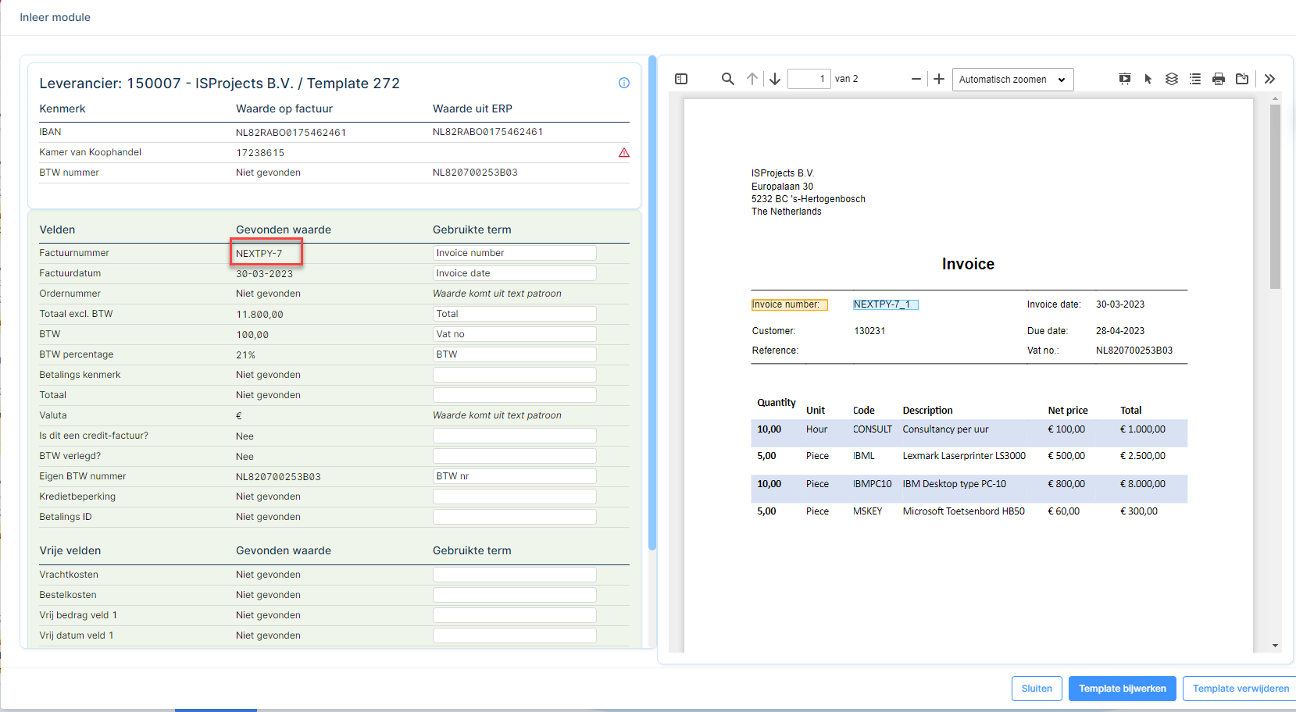Edit the 'BTW nr' term field
The height and width of the screenshot is (712, 1296).
tap(514, 476)
